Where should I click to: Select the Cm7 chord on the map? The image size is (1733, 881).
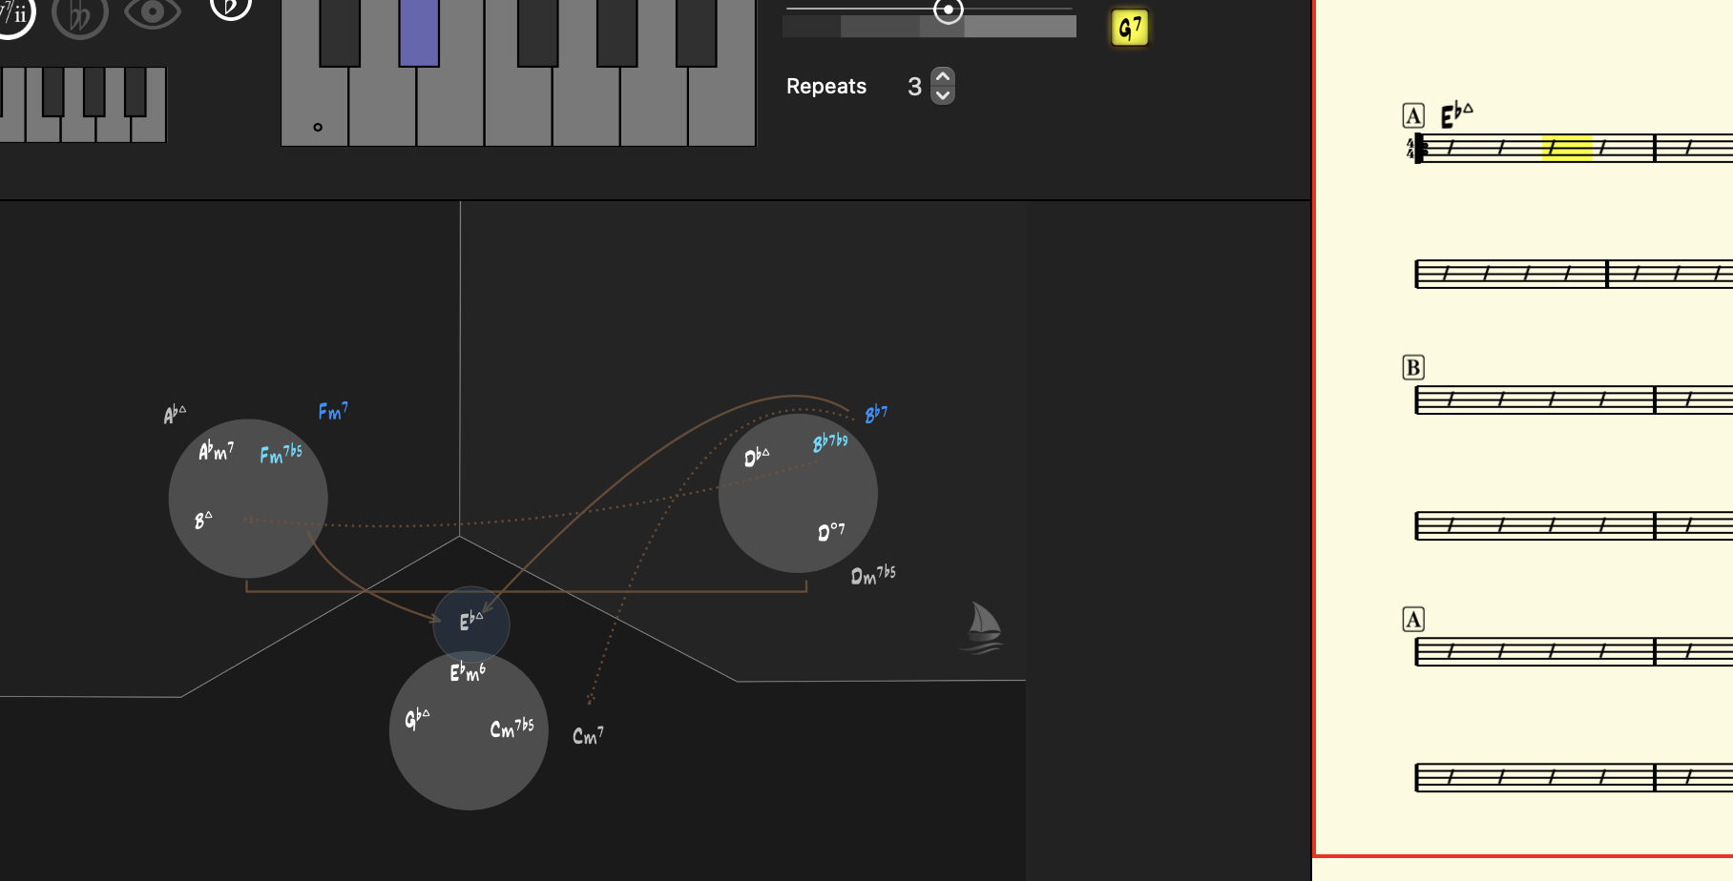click(588, 736)
